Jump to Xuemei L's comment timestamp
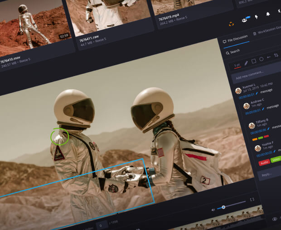 click(247, 96)
